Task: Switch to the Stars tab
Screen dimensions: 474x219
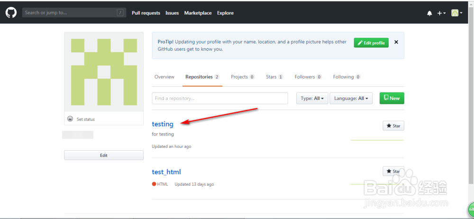Action: tap(274, 77)
